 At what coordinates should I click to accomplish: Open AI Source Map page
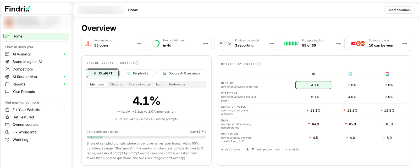[x=36, y=77]
